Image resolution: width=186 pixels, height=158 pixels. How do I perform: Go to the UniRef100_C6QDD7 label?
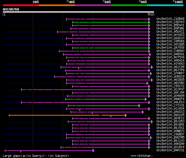click(x=170, y=134)
